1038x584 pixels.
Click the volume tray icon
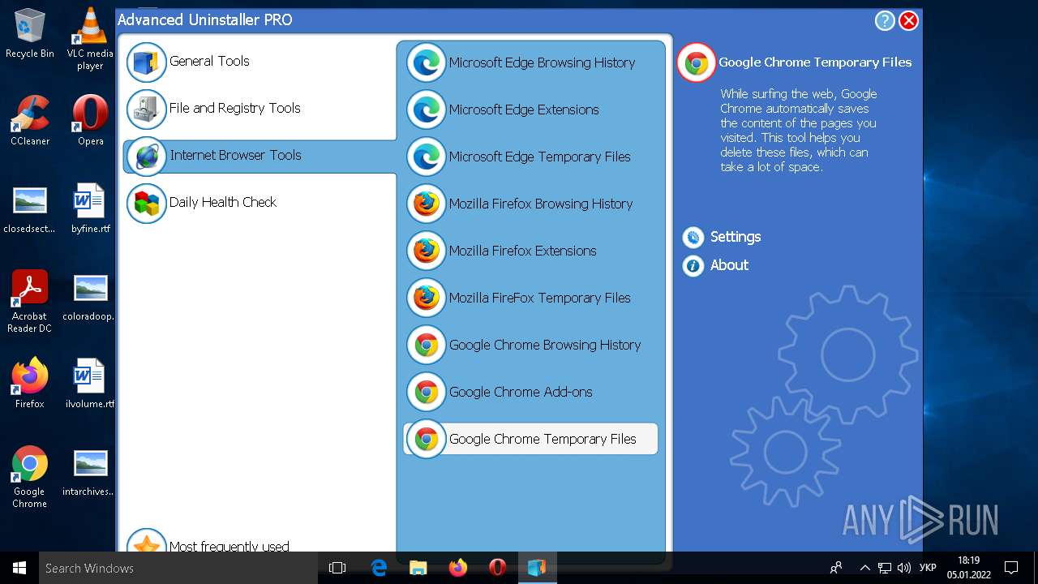pyautogui.click(x=904, y=568)
